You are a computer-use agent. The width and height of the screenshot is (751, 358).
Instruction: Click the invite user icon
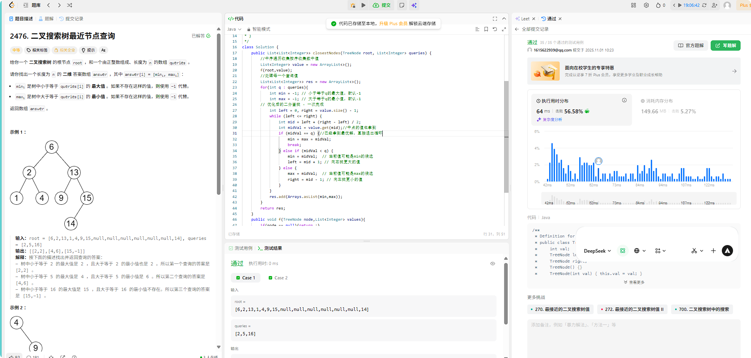coord(715,5)
